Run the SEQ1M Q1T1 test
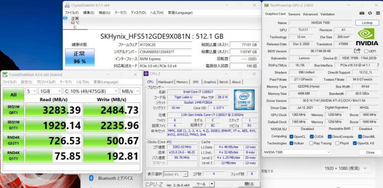This screenshot has width=383, height=188. coord(13,125)
